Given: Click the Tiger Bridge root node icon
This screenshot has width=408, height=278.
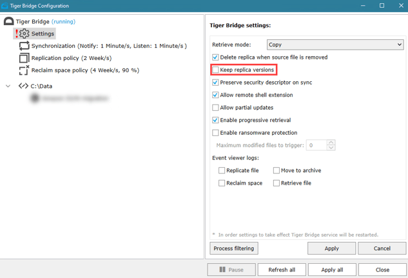Looking at the screenshot, I should coord(9,21).
